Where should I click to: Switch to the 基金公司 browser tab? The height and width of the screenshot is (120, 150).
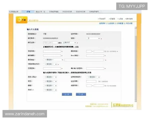click(x=41, y=12)
